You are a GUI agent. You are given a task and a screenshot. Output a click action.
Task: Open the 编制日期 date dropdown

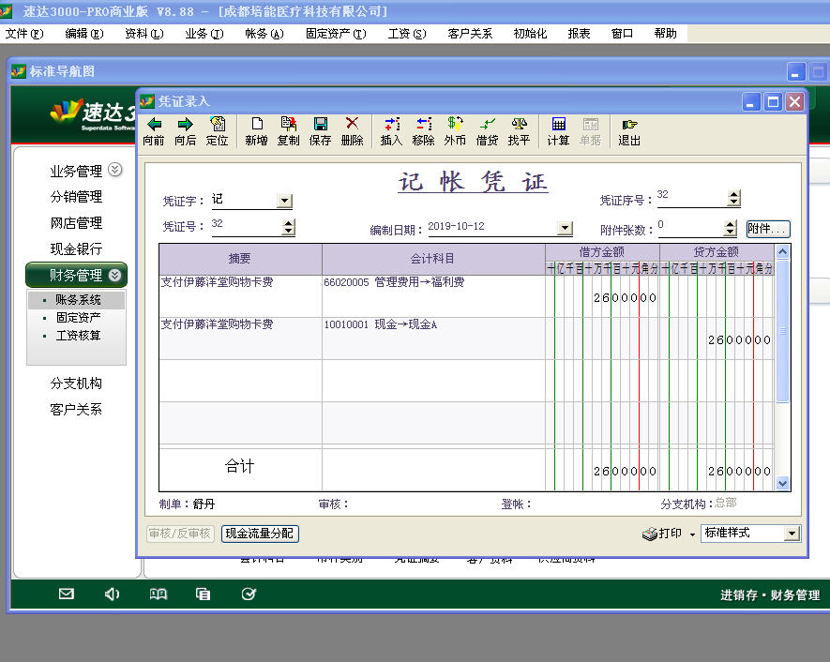tap(564, 228)
